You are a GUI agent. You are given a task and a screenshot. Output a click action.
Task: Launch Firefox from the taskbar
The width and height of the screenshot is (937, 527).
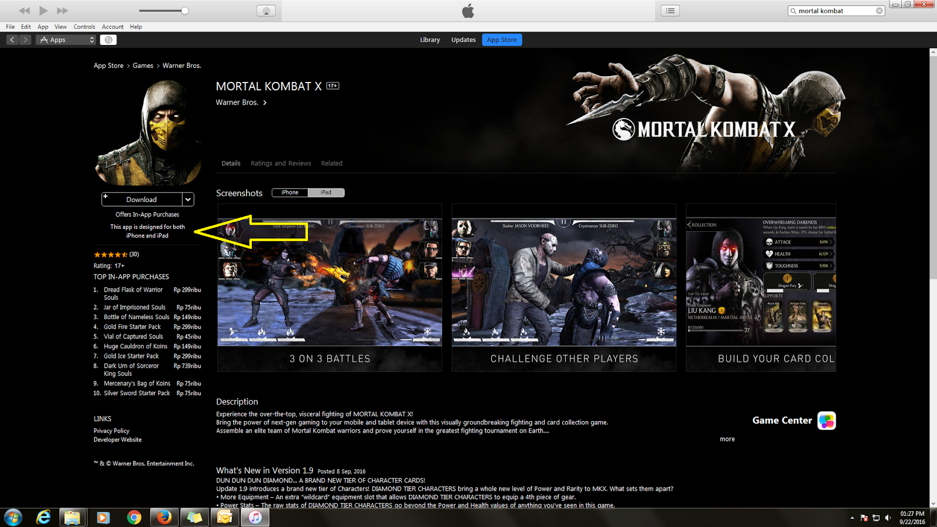click(164, 517)
